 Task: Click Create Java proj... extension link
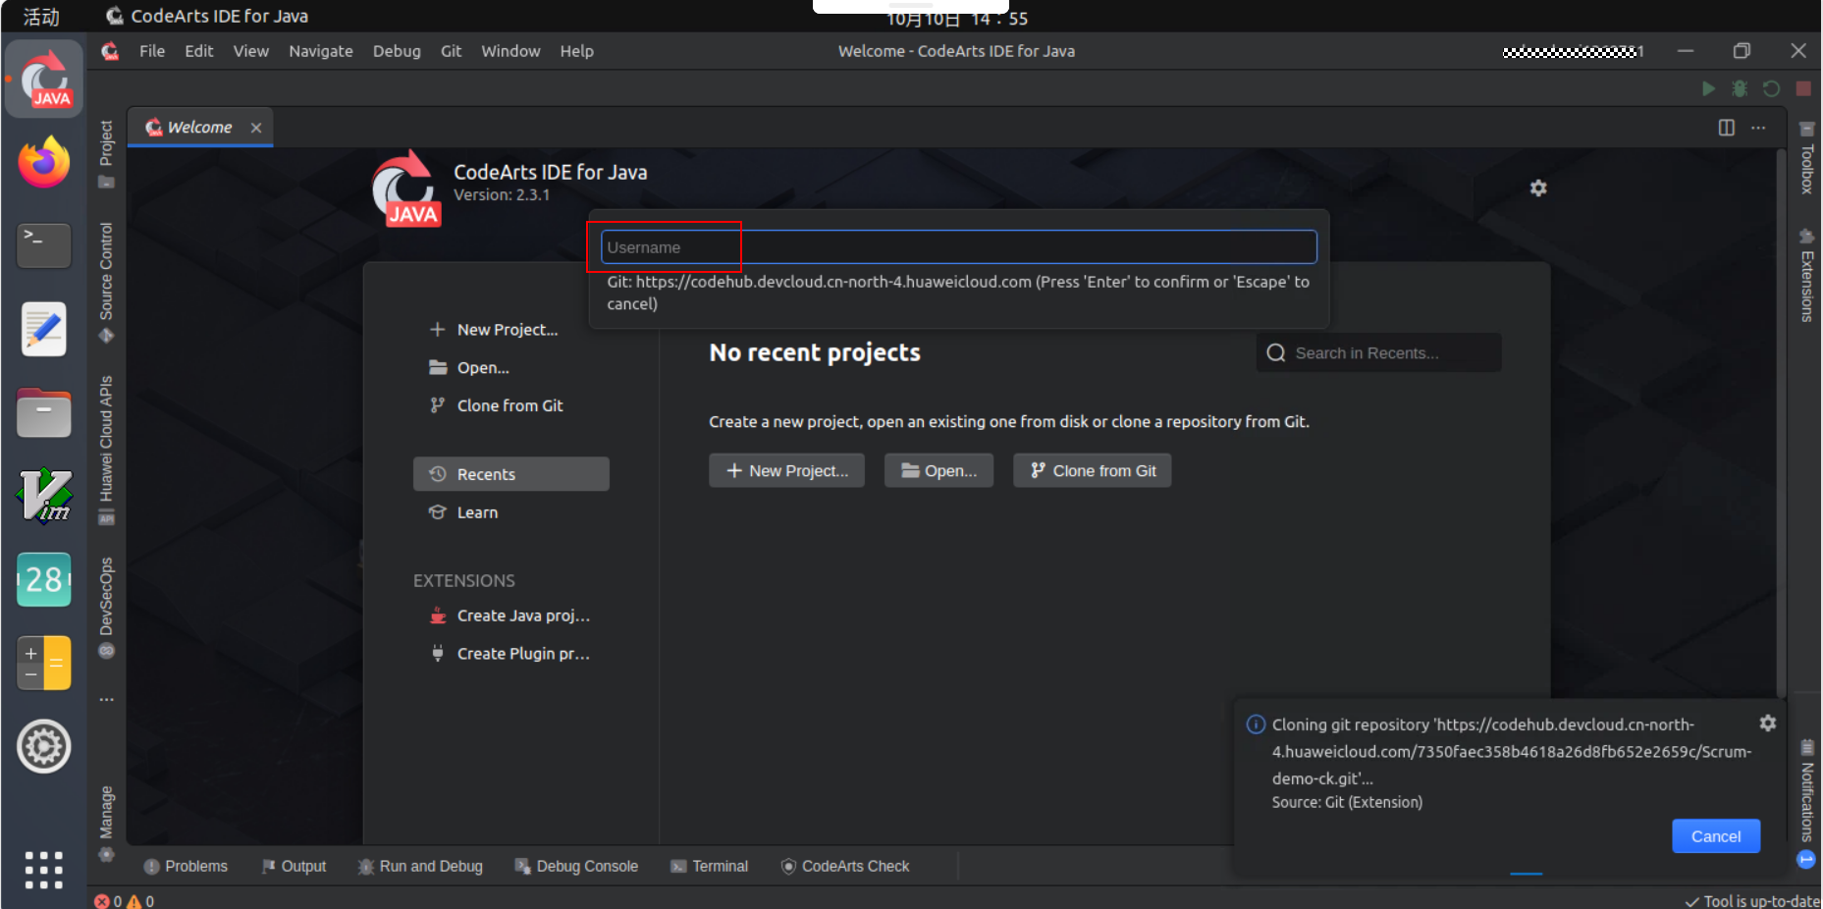pos(510,615)
